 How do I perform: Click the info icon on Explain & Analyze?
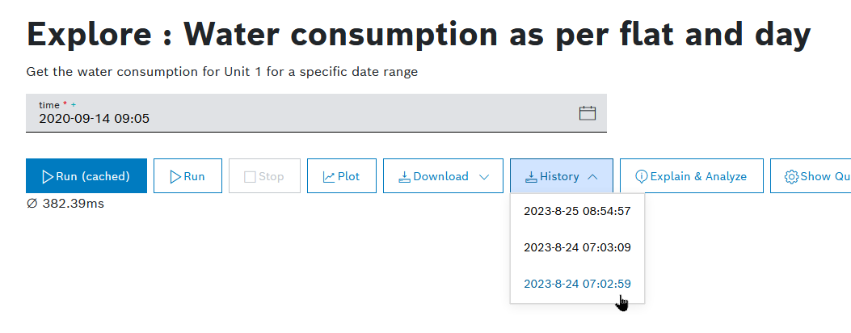642,176
